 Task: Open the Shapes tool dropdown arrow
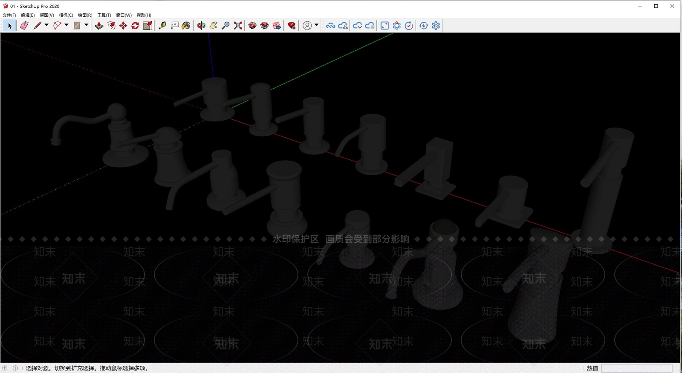pyautogui.click(x=86, y=25)
